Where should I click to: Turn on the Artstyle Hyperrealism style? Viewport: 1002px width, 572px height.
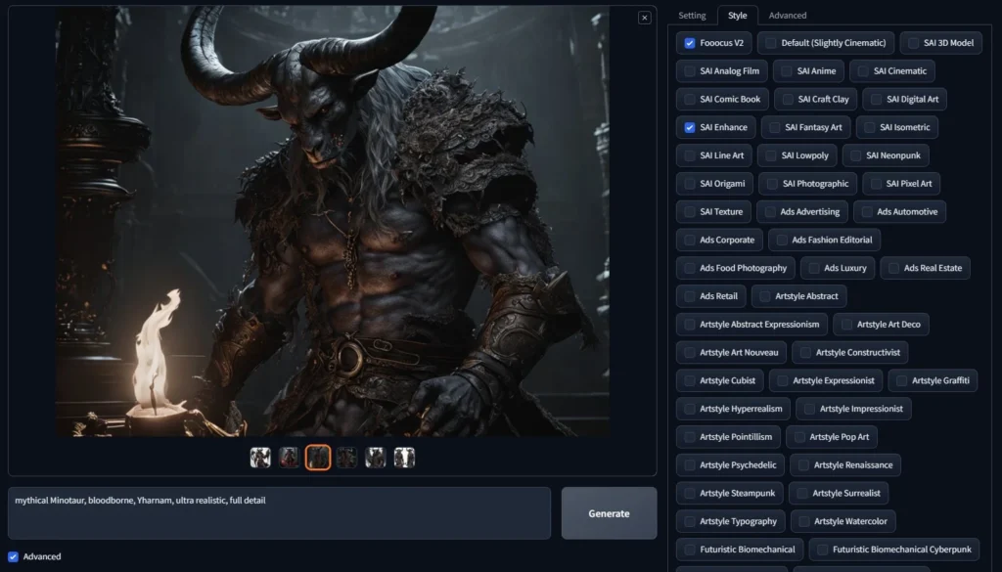click(691, 409)
